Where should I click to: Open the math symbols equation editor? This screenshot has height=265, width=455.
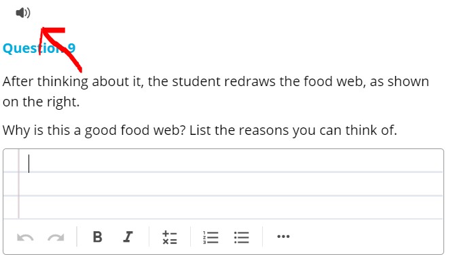pyautogui.click(x=170, y=237)
